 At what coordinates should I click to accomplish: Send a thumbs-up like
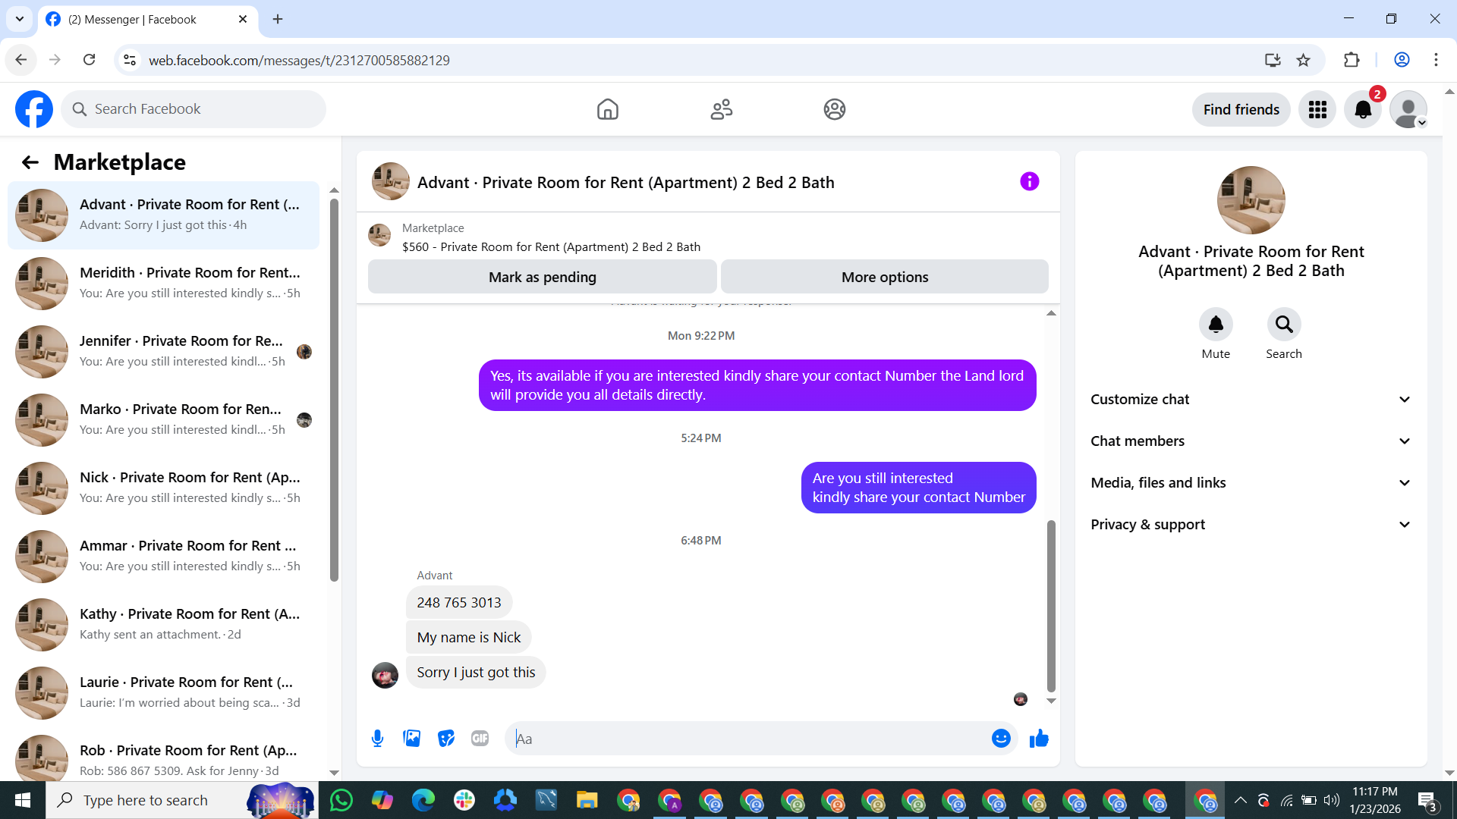[x=1039, y=738]
